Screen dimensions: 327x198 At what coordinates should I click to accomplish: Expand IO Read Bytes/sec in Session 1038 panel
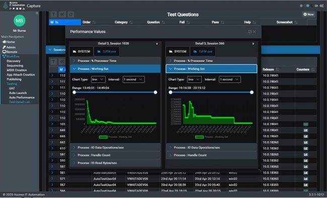115,163
